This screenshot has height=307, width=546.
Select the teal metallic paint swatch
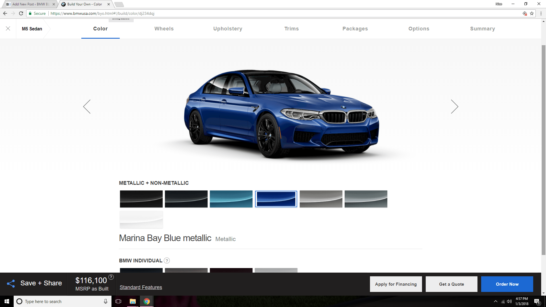[x=231, y=199]
